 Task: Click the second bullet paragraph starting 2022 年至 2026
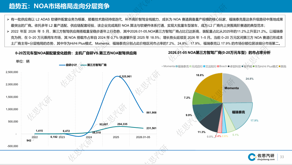pos(145,37)
